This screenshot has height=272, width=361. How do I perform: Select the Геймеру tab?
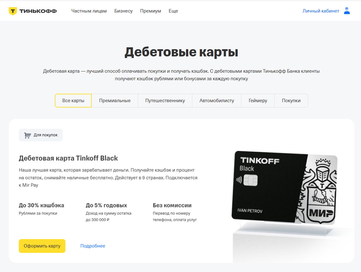click(x=258, y=101)
